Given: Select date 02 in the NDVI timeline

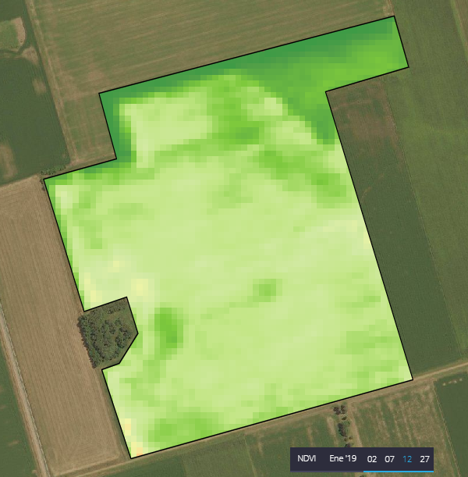Looking at the screenshot, I should point(371,459).
